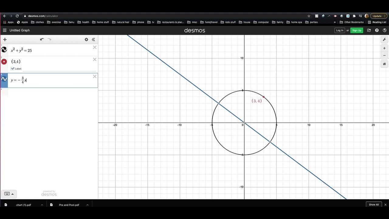389x219 pixels.
Task: Close the downloads bar
Action: 385,205
